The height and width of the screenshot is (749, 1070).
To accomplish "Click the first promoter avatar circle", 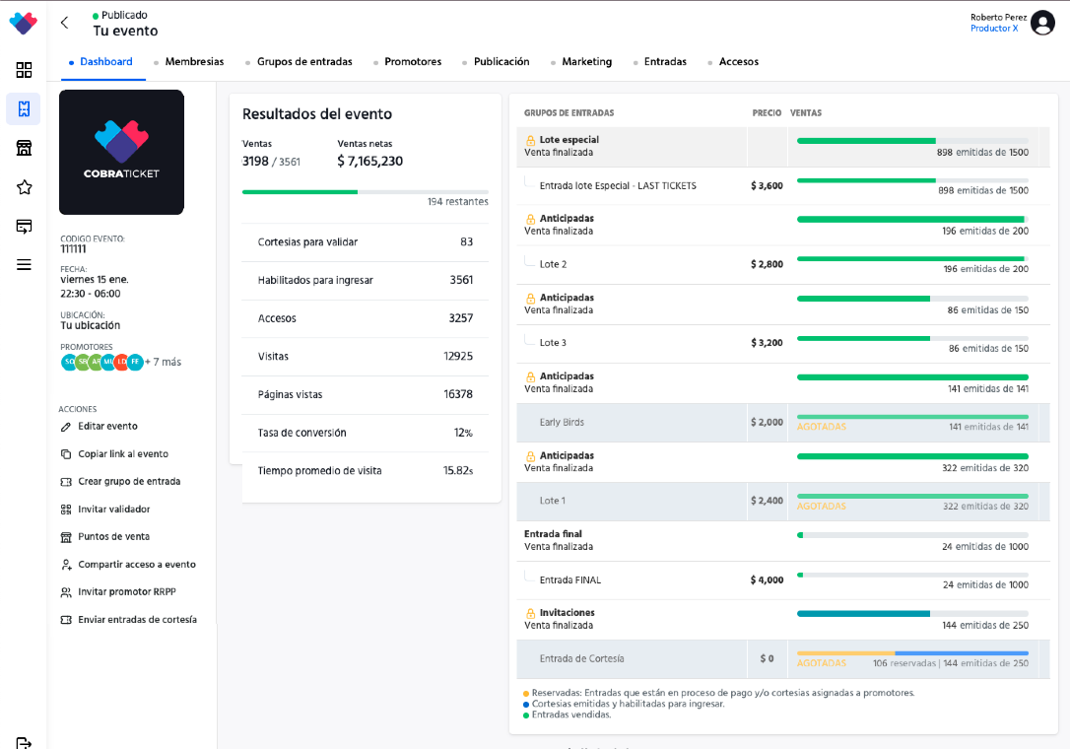I will 69,362.
